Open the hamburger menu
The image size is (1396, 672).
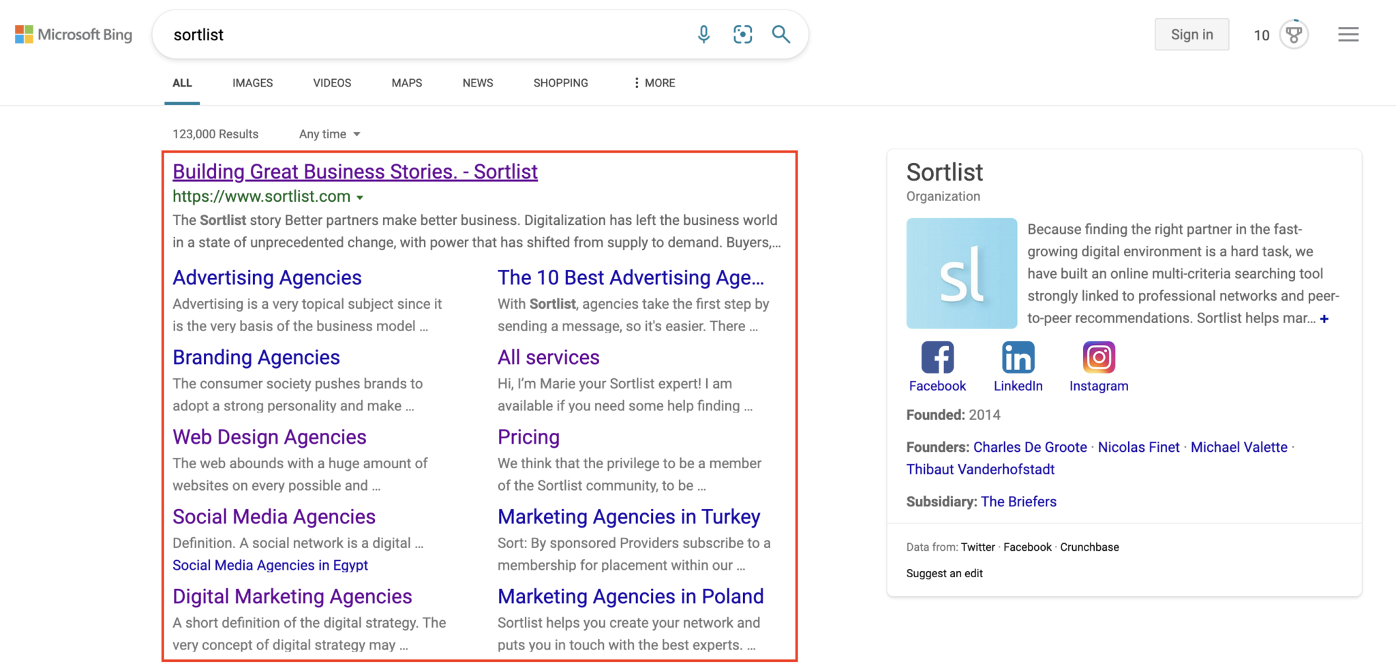click(x=1348, y=34)
